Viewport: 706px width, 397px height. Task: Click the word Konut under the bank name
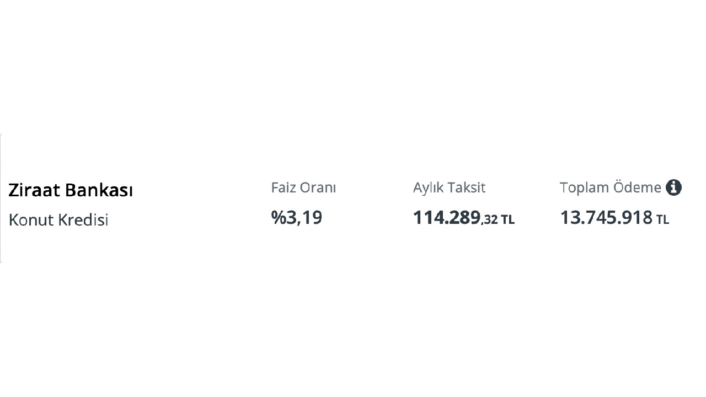pyautogui.click(x=30, y=220)
